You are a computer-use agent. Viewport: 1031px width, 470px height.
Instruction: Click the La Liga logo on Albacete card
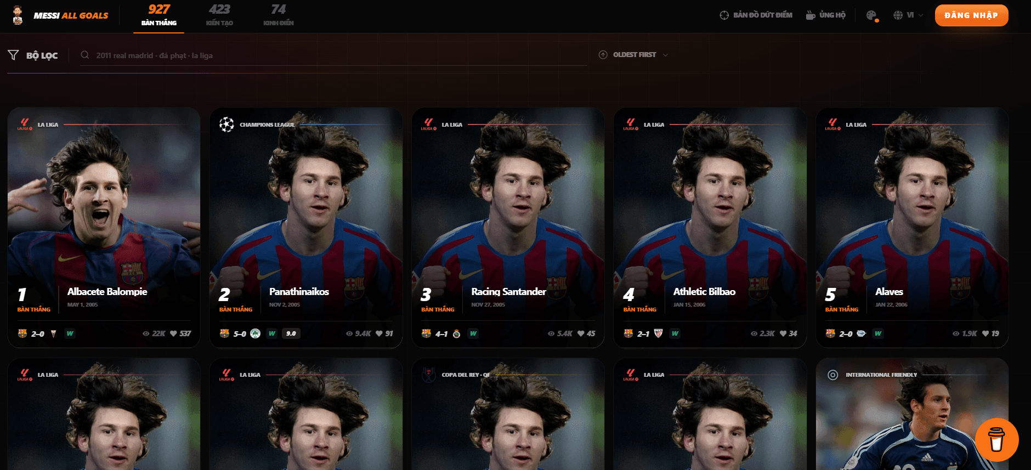coord(25,124)
